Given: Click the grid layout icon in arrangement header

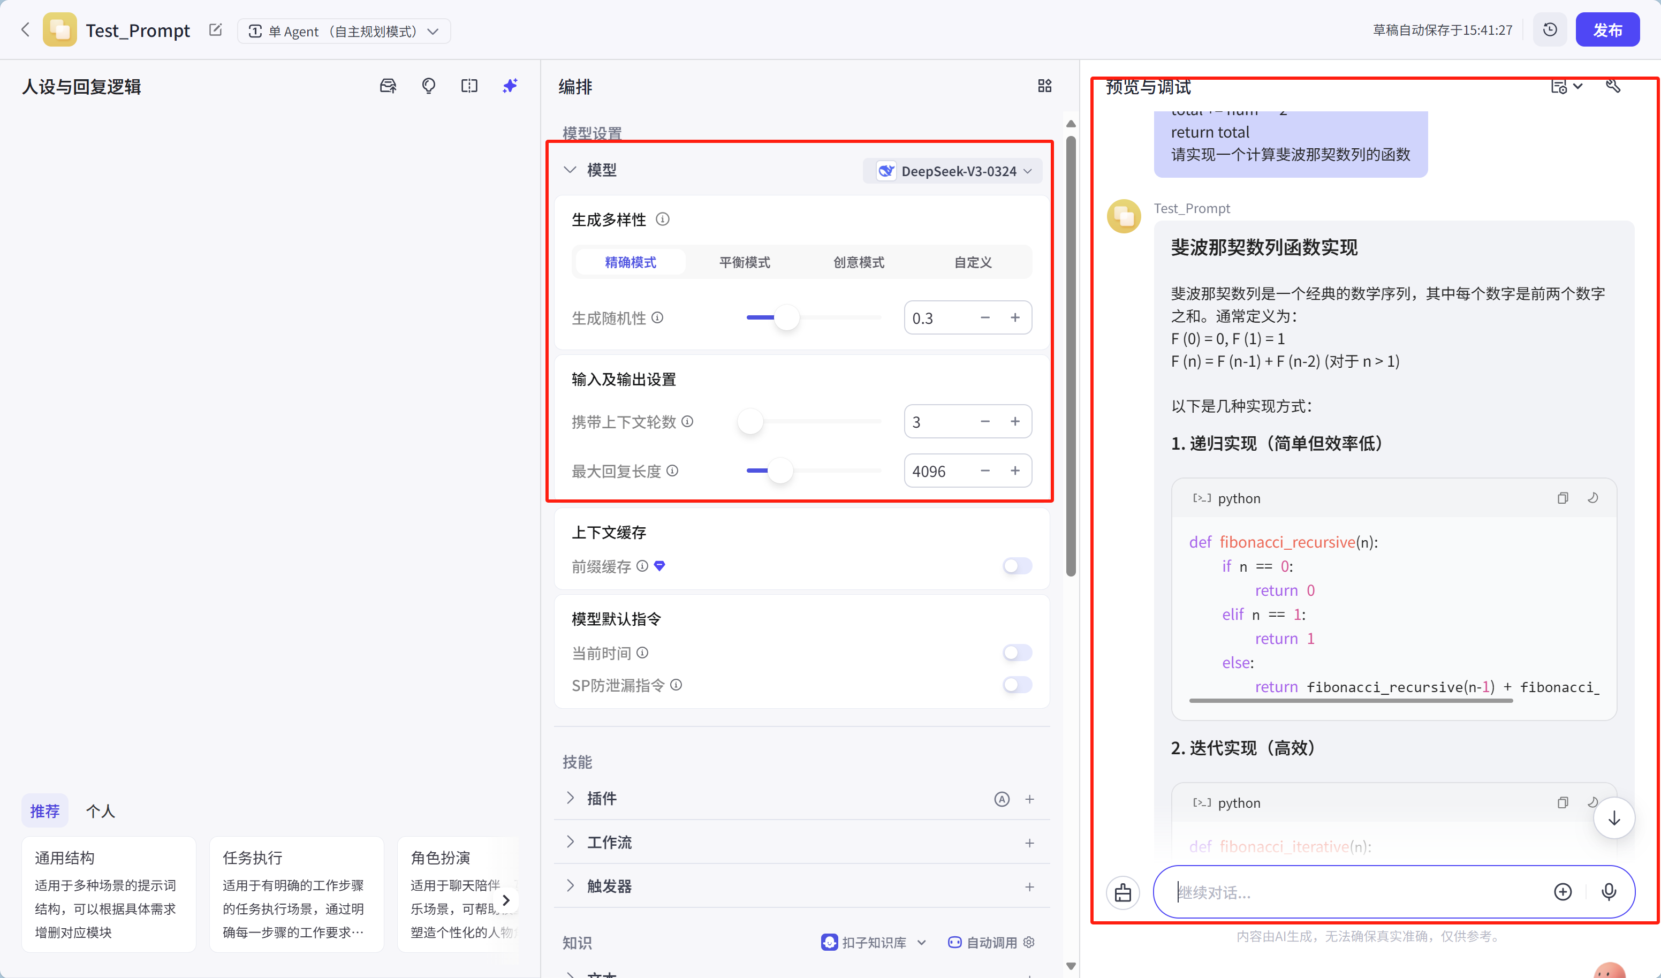Looking at the screenshot, I should (x=1045, y=86).
